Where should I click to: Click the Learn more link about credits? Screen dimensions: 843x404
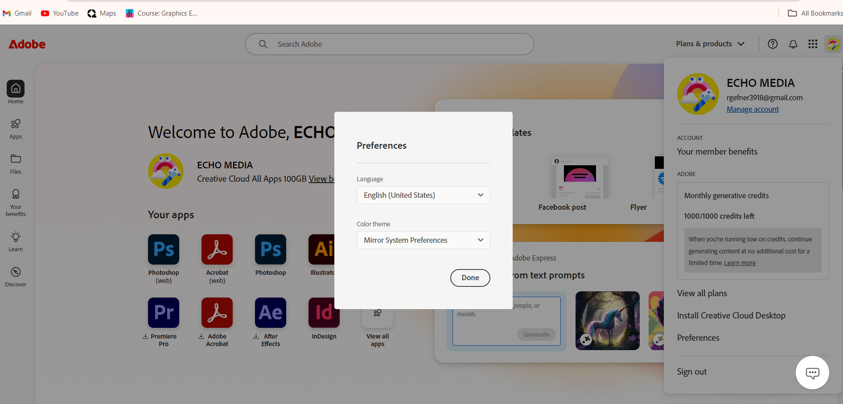click(x=740, y=263)
